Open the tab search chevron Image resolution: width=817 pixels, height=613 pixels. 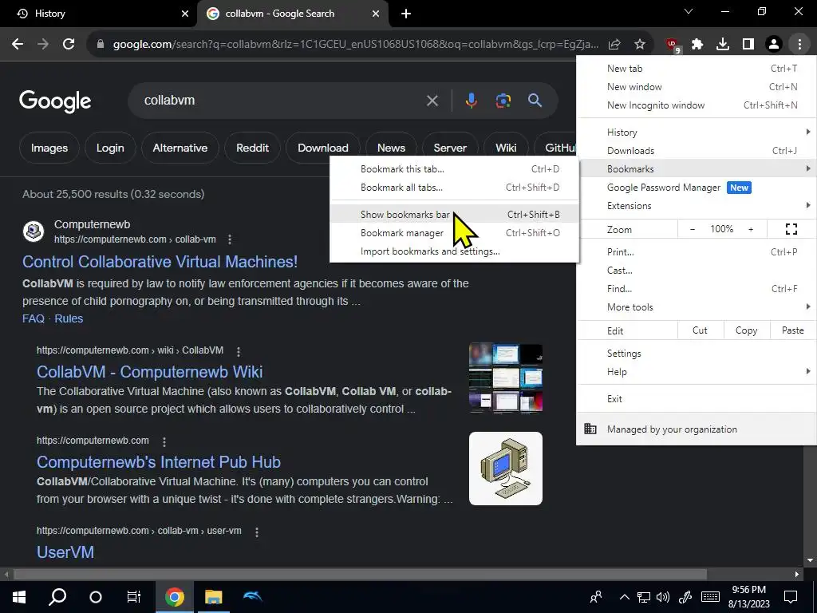click(x=689, y=11)
